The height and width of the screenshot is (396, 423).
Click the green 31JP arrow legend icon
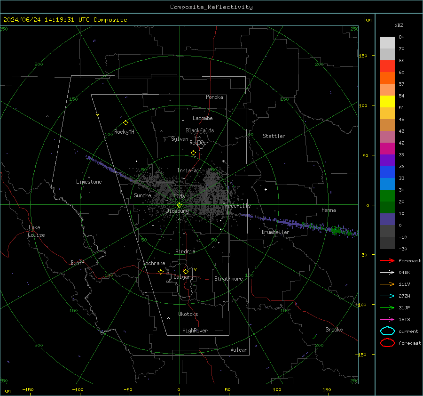(x=387, y=307)
